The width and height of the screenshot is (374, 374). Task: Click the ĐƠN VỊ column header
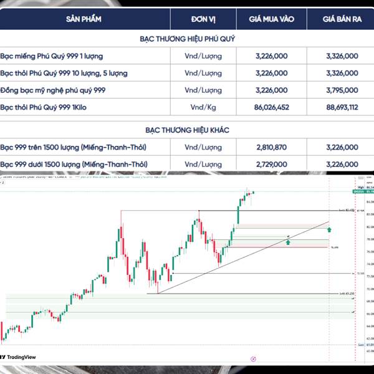pyautogui.click(x=203, y=19)
